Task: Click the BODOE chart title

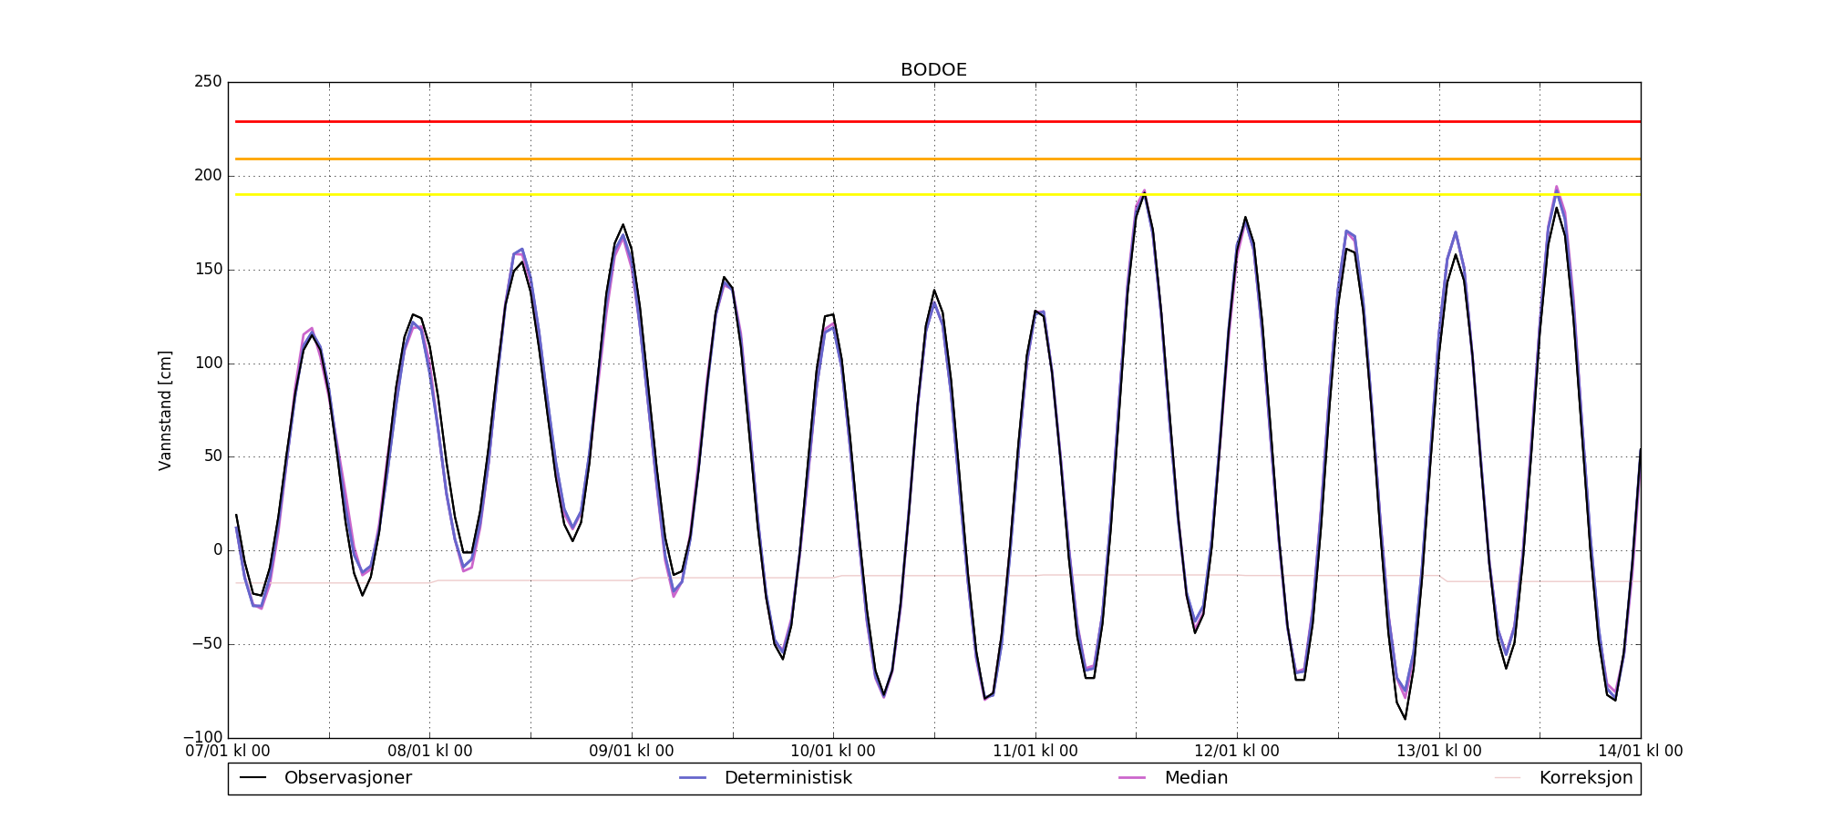Action: [933, 70]
